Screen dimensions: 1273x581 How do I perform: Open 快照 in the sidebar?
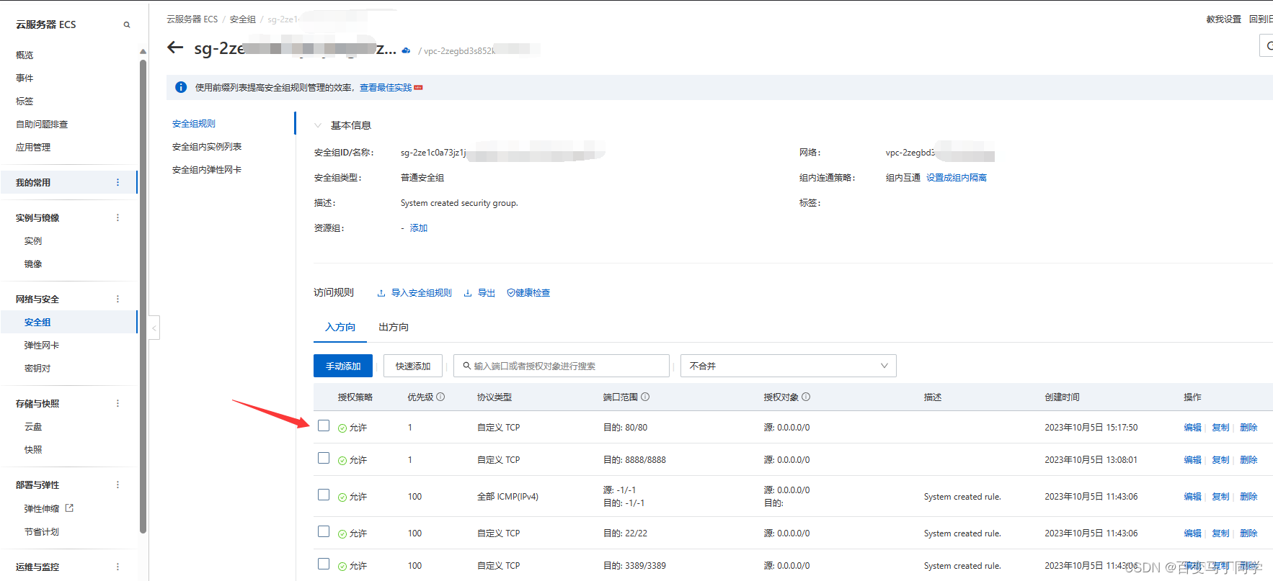point(33,449)
